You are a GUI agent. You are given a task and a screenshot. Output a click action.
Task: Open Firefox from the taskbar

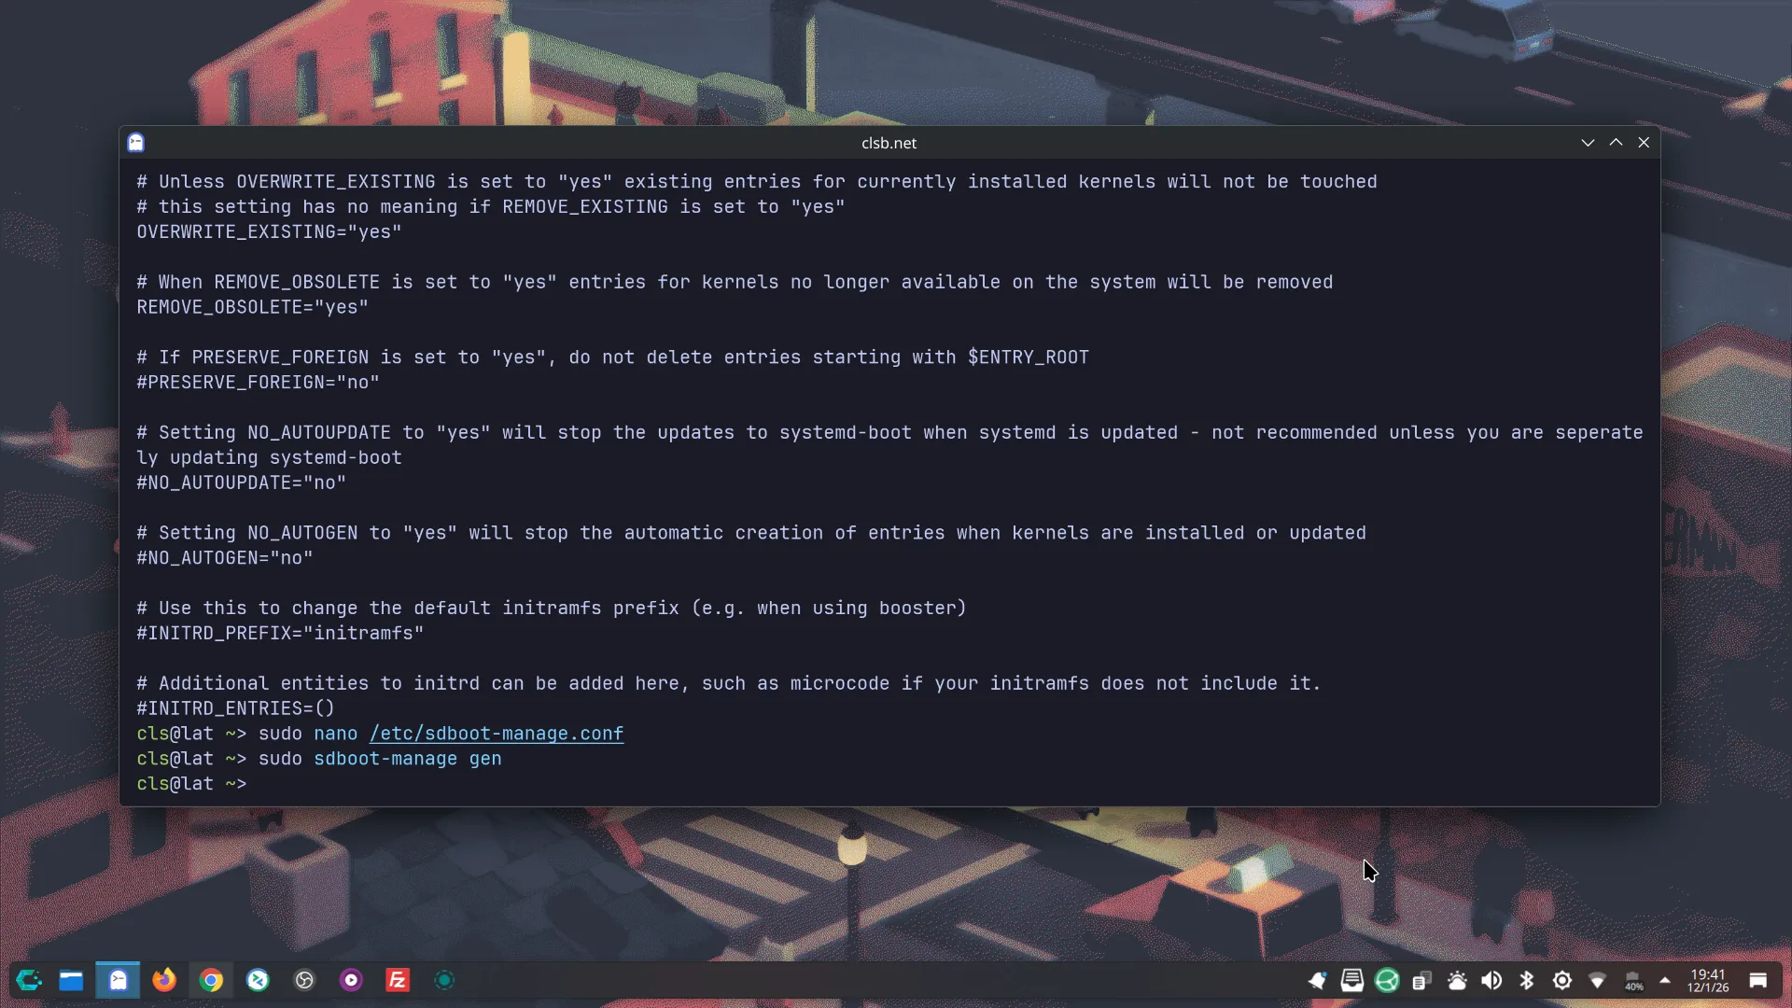164,980
